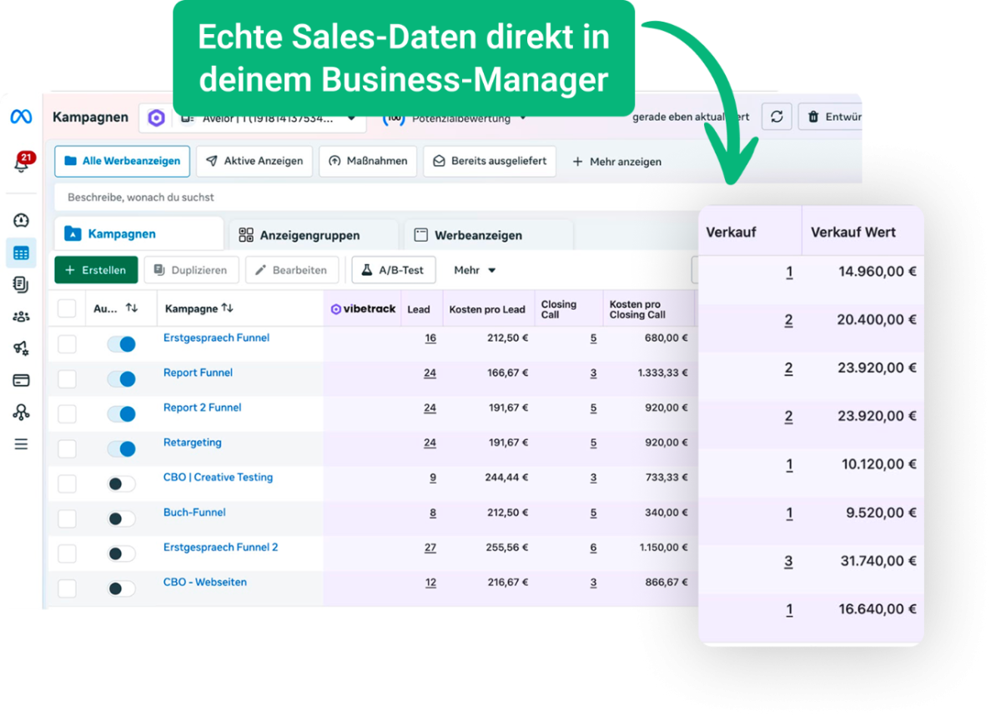Click closing call count 6 in table

594,548
